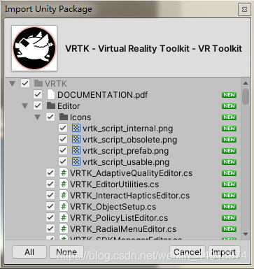Cancel the package import
The image size is (254, 269).
pyautogui.click(x=188, y=252)
